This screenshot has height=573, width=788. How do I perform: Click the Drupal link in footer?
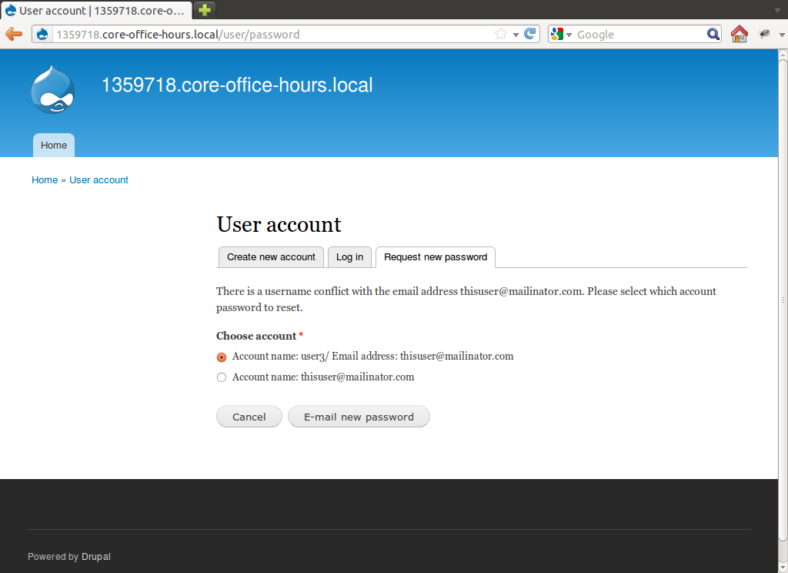tap(96, 557)
